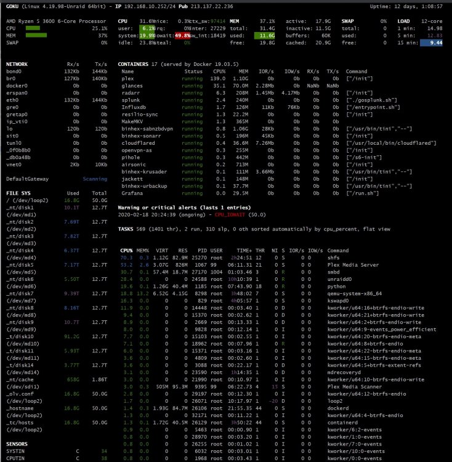The height and width of the screenshot is (462, 452).
Task: Select the dockerd process row
Action: click(235, 408)
